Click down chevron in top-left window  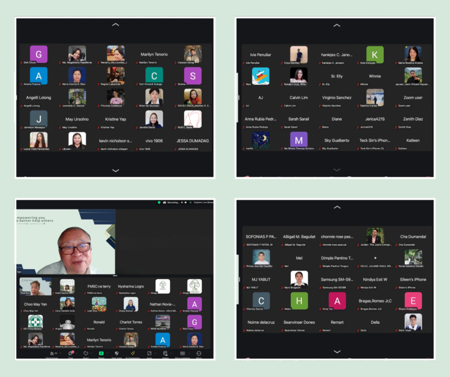(x=115, y=170)
